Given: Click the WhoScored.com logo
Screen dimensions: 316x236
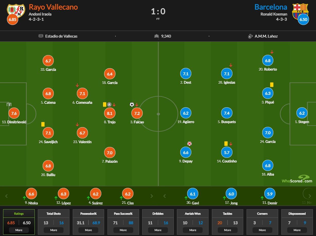Looking at the screenshot, I should [x=297, y=179].
